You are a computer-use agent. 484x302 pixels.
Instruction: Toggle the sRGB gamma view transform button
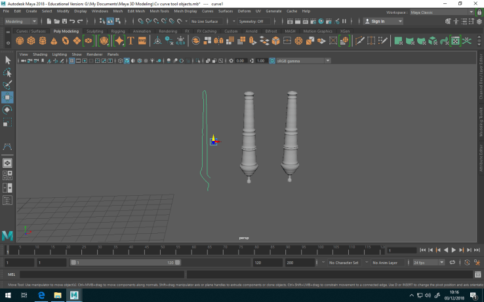(x=272, y=61)
